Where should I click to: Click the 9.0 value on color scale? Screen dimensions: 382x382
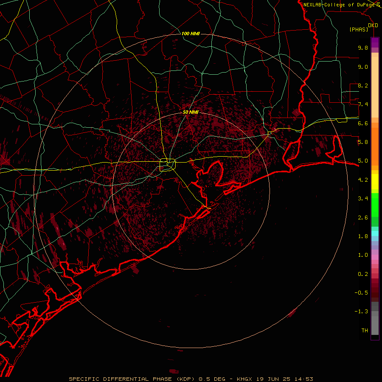363,67
